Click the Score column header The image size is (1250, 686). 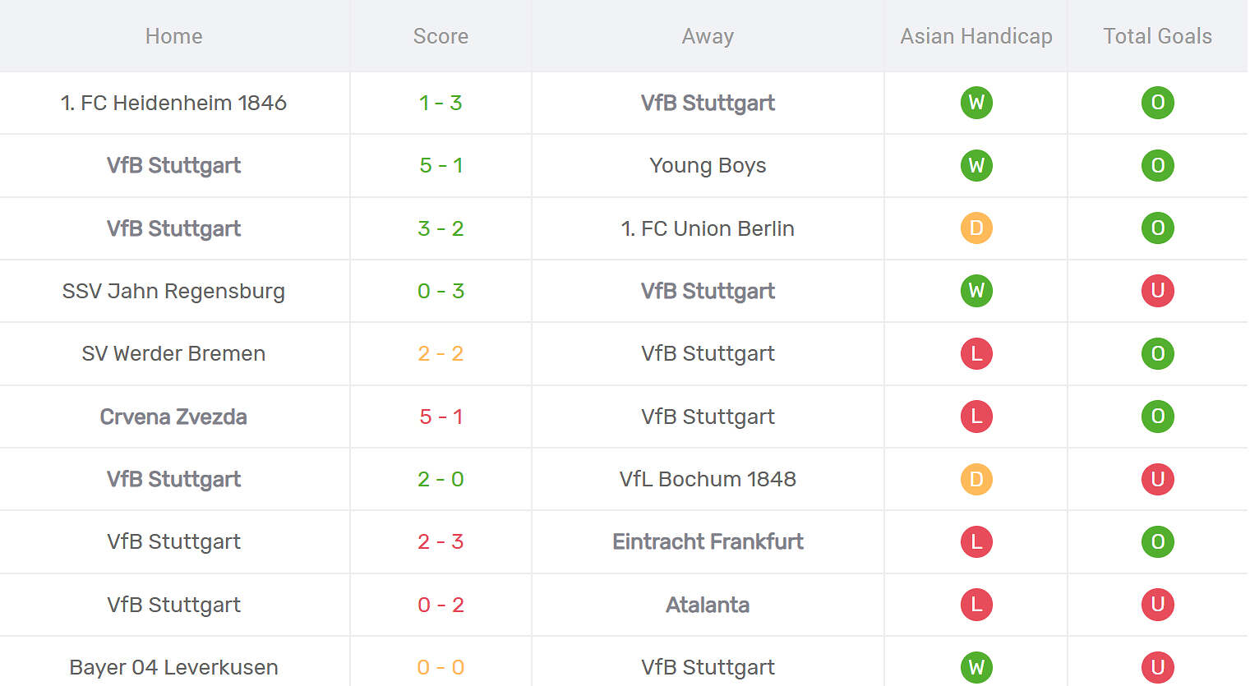(440, 36)
